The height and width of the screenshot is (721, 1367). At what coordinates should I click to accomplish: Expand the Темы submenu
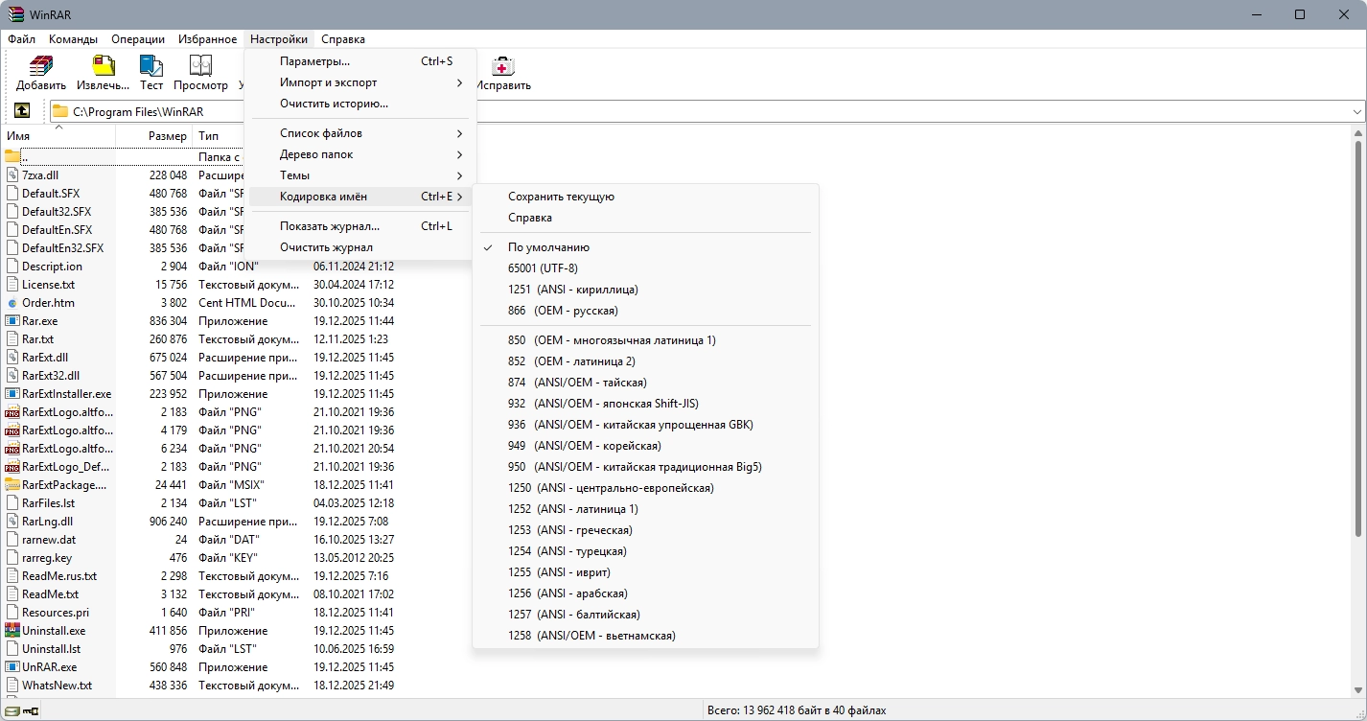pyautogui.click(x=360, y=175)
